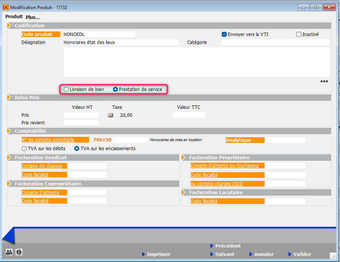
Task: Open the N° de compte comptable link
Action: [48, 140]
